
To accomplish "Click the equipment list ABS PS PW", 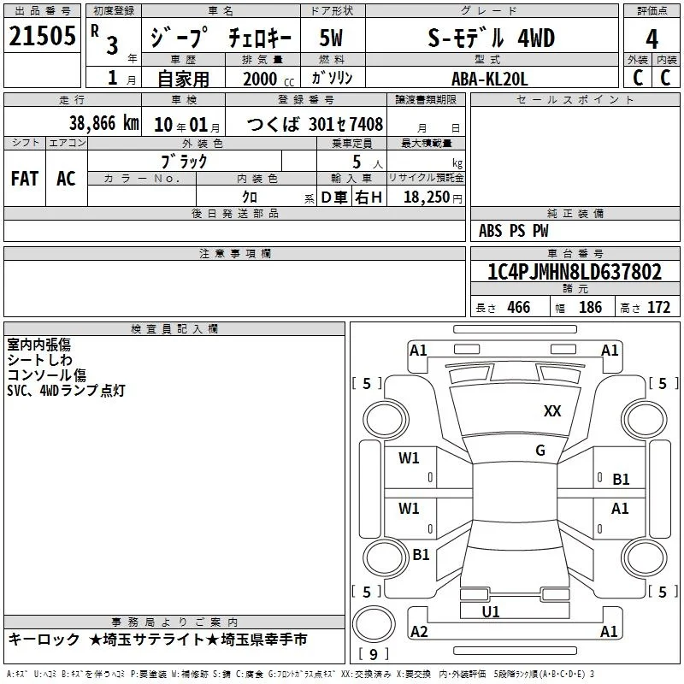I will coord(513,231).
